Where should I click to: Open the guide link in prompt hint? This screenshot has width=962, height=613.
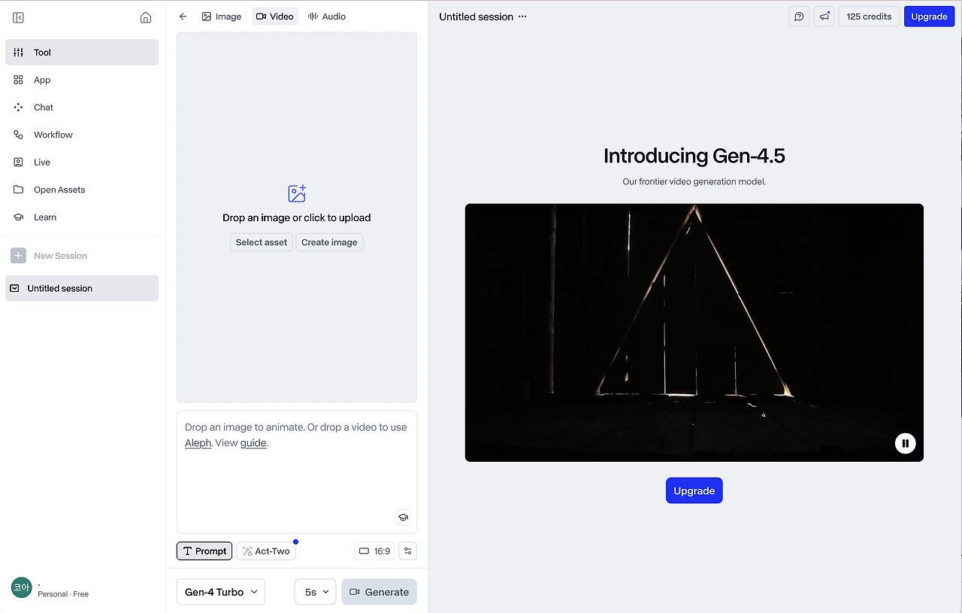253,443
